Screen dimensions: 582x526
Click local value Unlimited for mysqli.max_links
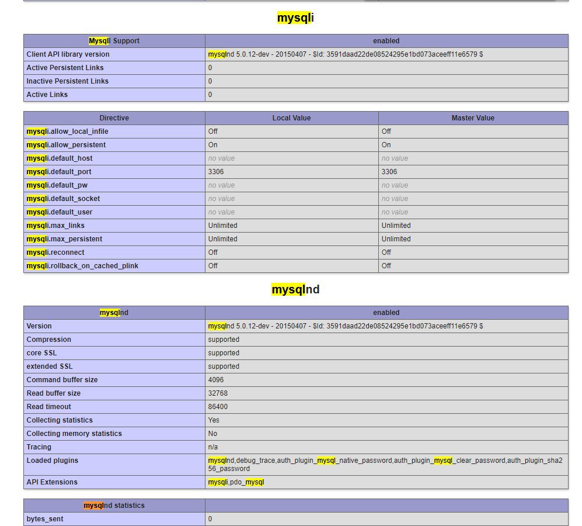[223, 225]
